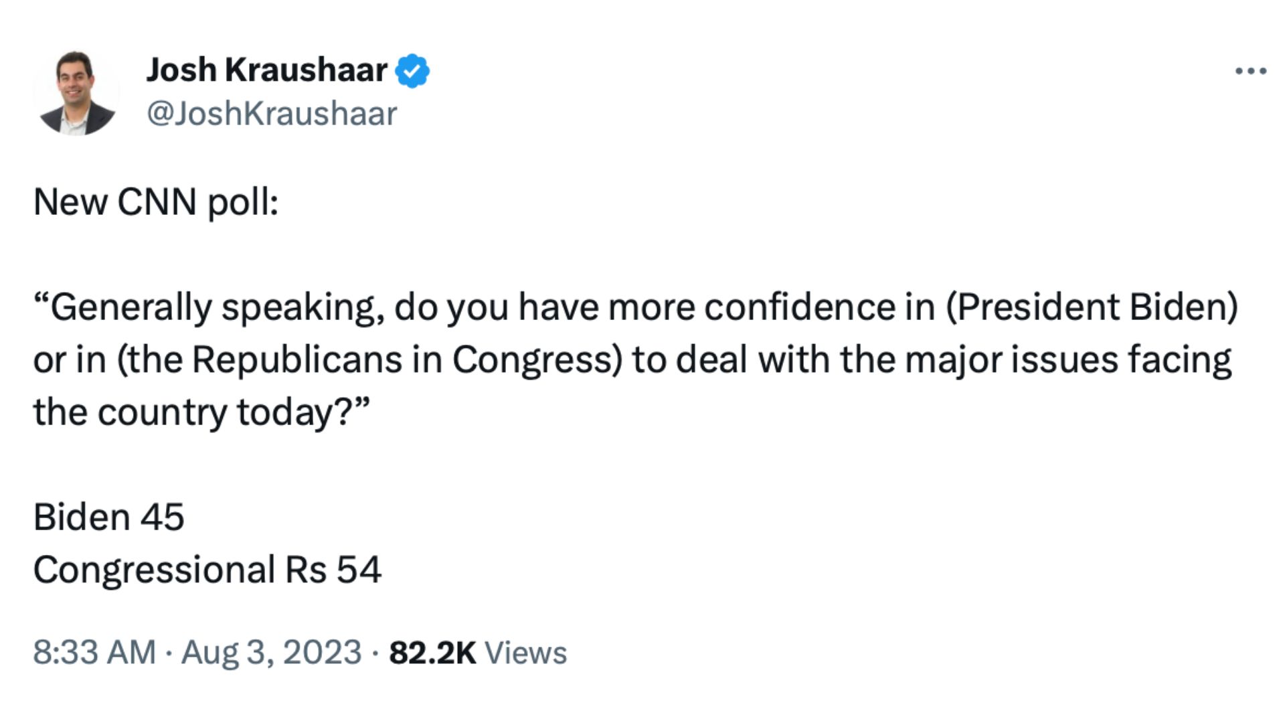Click the 82.2K view count number

coord(432,653)
